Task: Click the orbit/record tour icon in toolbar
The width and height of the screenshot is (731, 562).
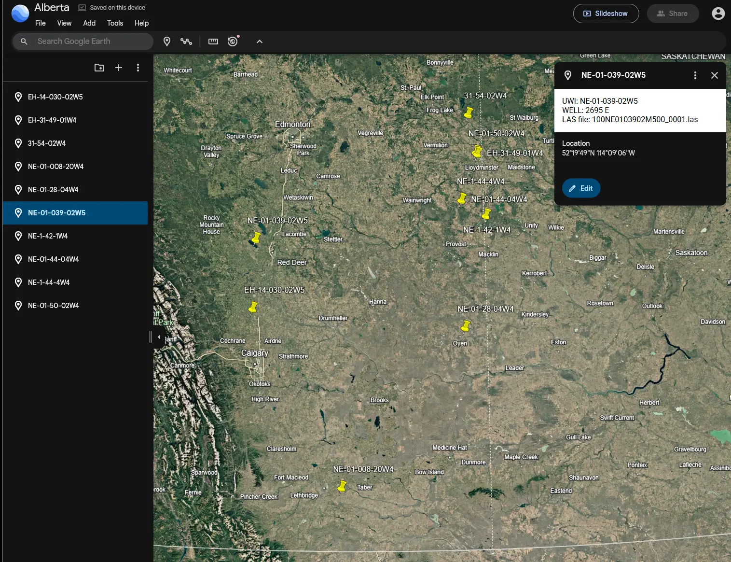Action: [233, 41]
